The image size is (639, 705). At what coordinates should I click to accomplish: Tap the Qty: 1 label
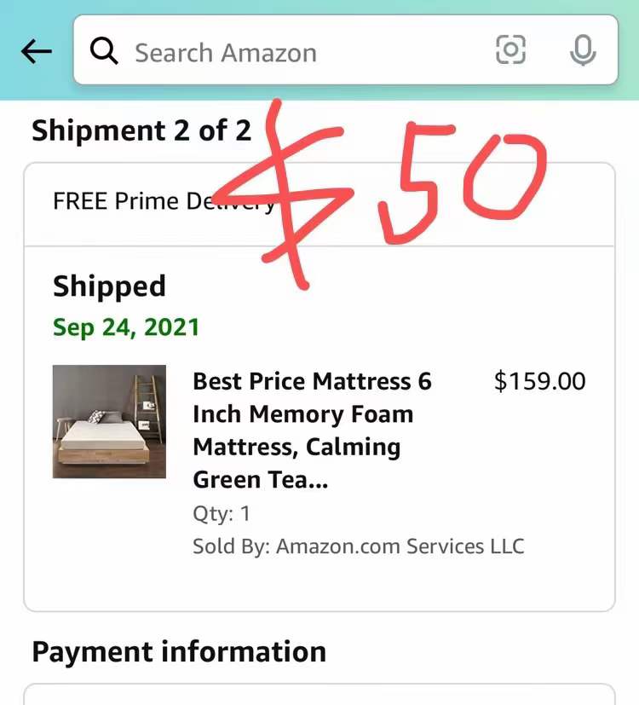point(221,513)
